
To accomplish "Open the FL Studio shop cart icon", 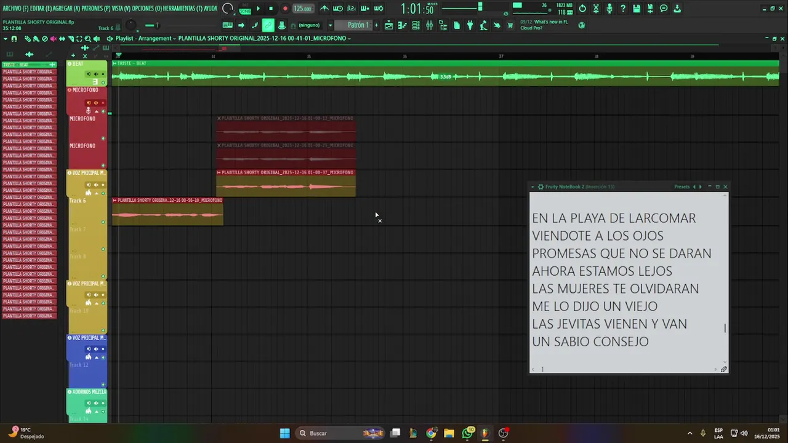I will pyautogui.click(x=510, y=25).
